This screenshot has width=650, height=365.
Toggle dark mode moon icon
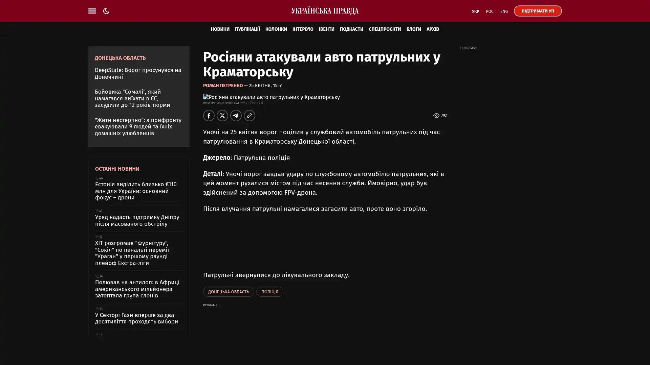[x=106, y=11]
